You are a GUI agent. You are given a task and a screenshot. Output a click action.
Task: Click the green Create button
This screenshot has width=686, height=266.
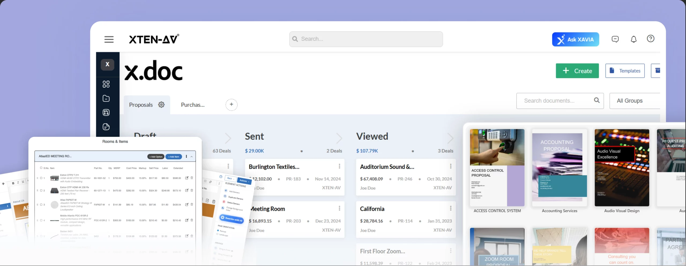tap(577, 71)
